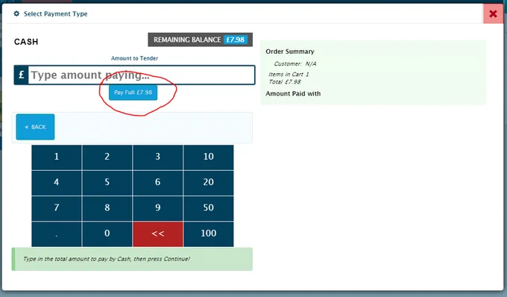
Task: Click the Amount to Tender label
Action: point(134,58)
